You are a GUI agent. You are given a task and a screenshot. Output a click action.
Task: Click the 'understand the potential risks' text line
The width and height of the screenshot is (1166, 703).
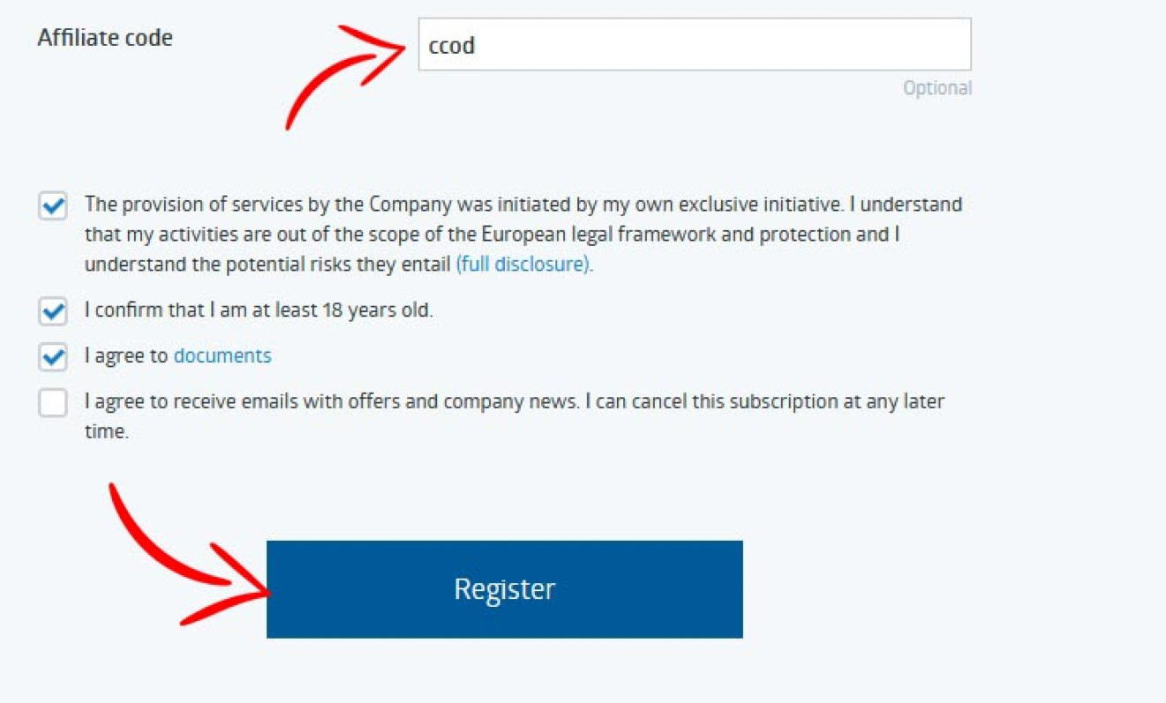pyautogui.click(x=267, y=264)
